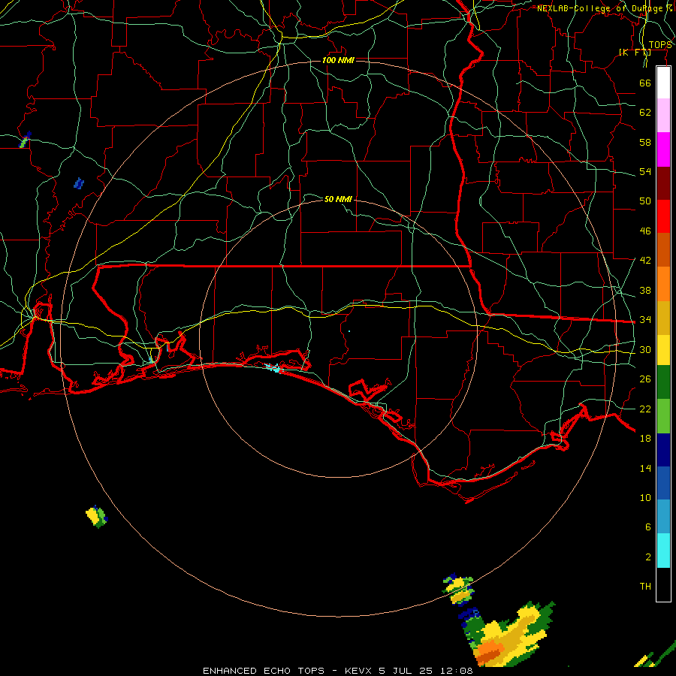676x676 pixels.
Task: Click the legend value 62
Action: coord(645,113)
